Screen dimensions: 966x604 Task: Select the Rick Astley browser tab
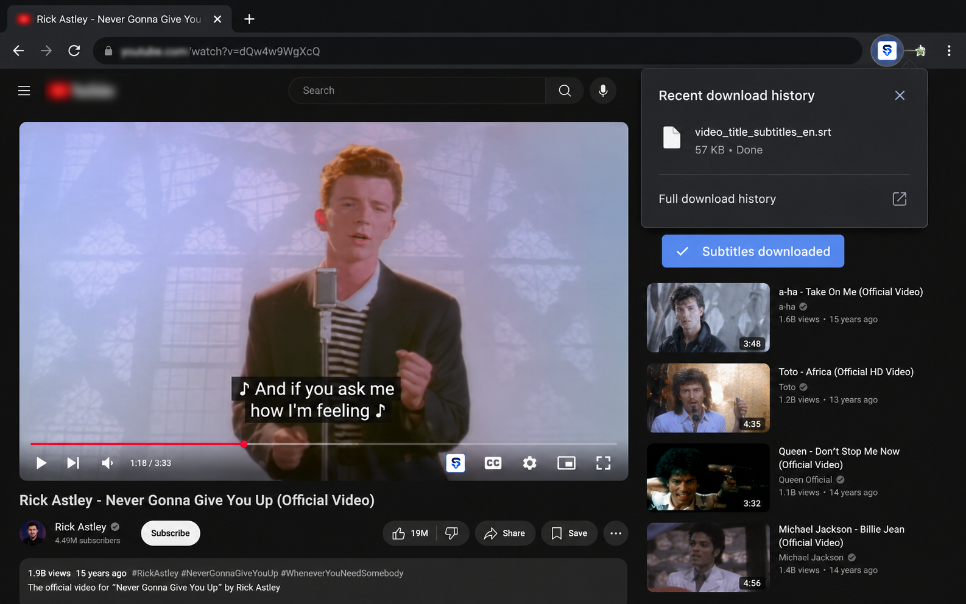pyautogui.click(x=119, y=19)
